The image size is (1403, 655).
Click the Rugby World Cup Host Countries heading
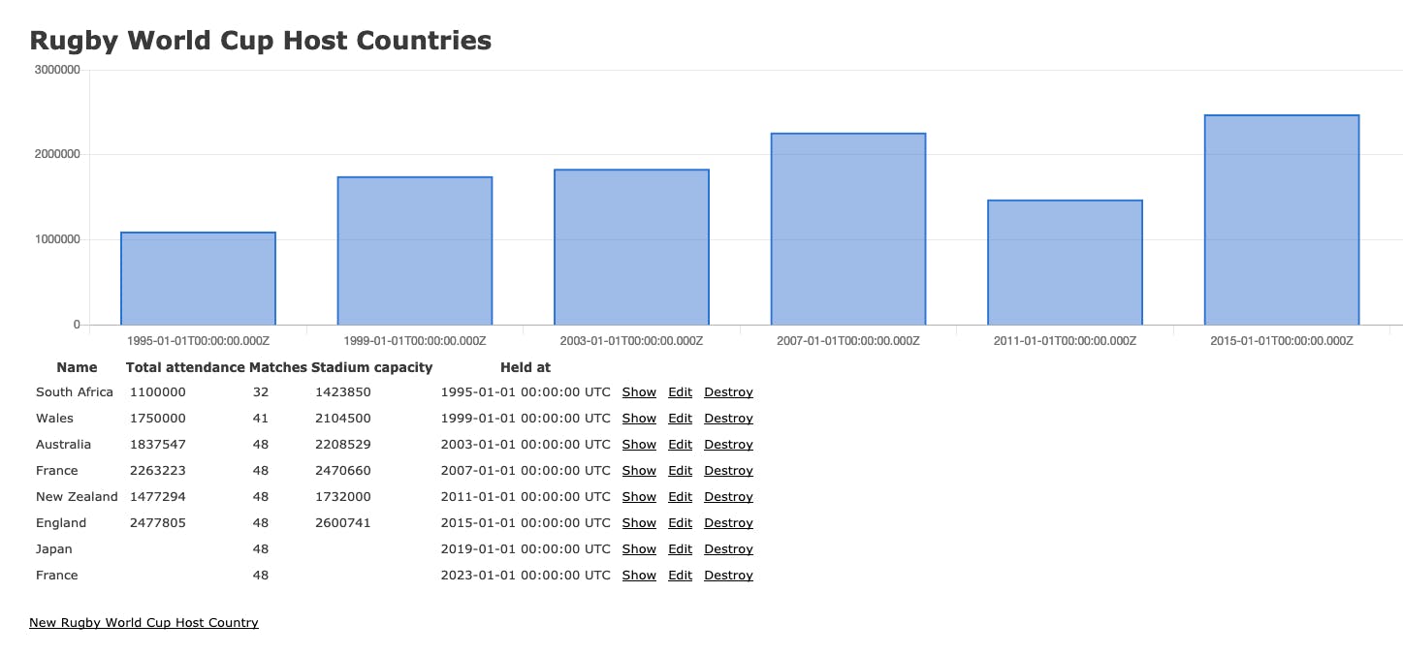pyautogui.click(x=259, y=40)
